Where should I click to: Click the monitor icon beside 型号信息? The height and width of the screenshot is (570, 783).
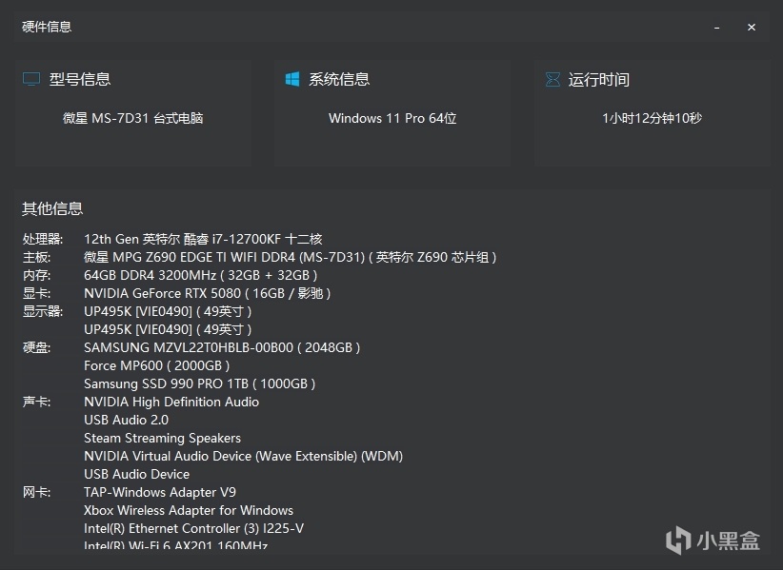pyautogui.click(x=31, y=79)
